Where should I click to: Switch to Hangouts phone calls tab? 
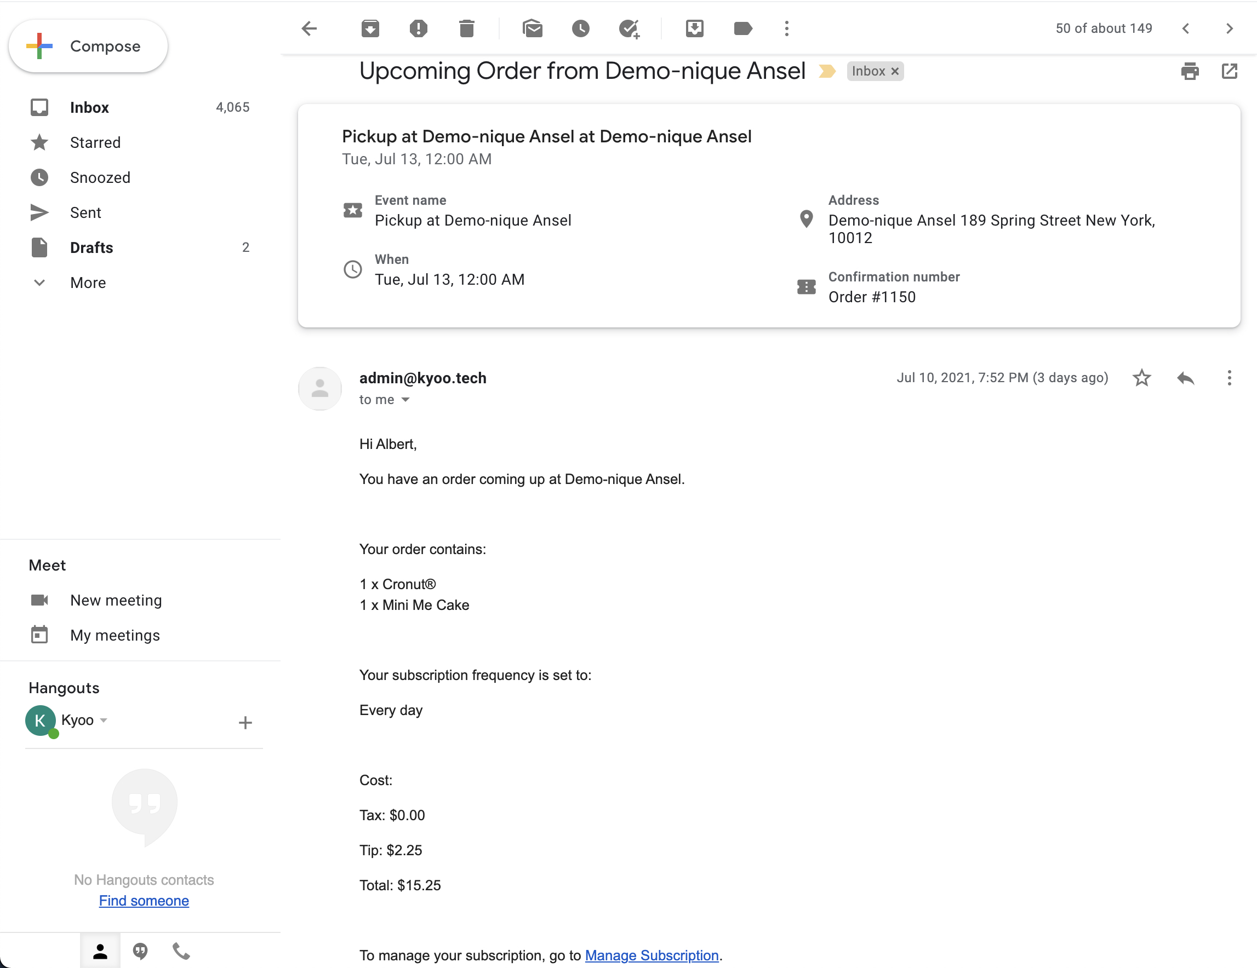pos(181,952)
